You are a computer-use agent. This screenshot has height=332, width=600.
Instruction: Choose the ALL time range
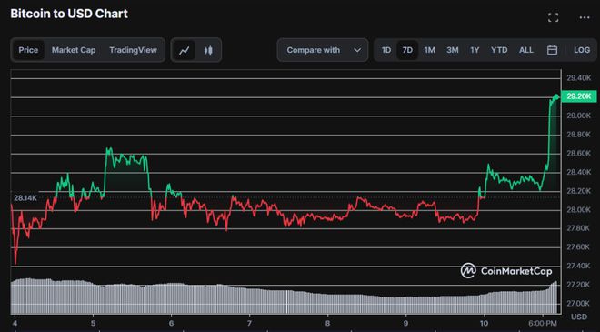[525, 50]
